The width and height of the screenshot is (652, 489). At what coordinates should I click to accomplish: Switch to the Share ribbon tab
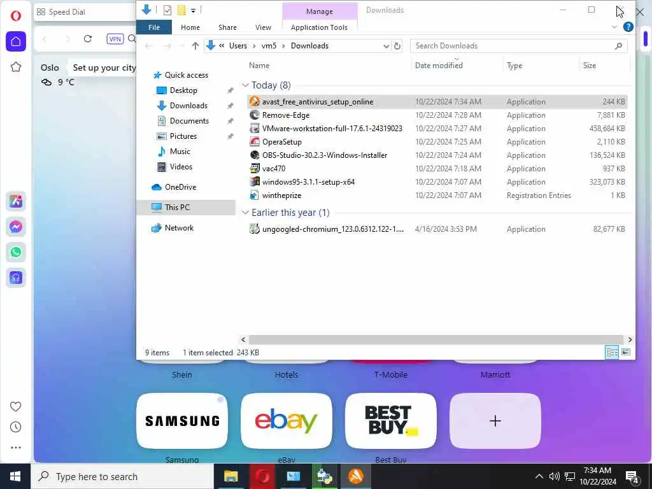click(227, 27)
